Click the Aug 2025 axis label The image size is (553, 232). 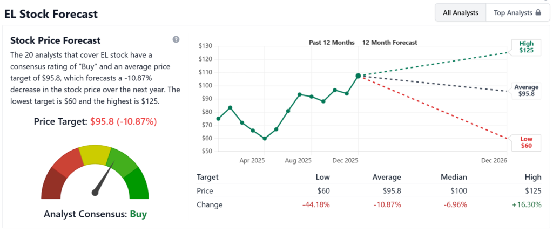click(x=298, y=161)
